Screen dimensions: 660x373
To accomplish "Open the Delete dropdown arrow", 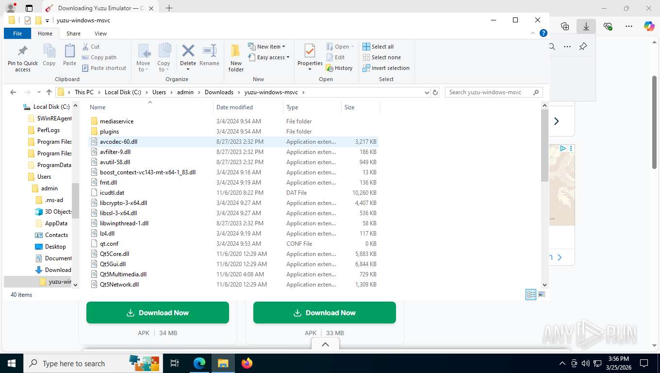I will click(x=188, y=69).
